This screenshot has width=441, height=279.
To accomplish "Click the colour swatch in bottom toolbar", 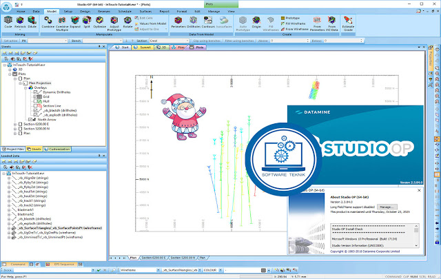I will [263, 270].
